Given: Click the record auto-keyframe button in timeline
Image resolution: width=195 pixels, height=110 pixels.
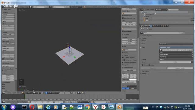Looking at the screenshot, I should [92, 102].
